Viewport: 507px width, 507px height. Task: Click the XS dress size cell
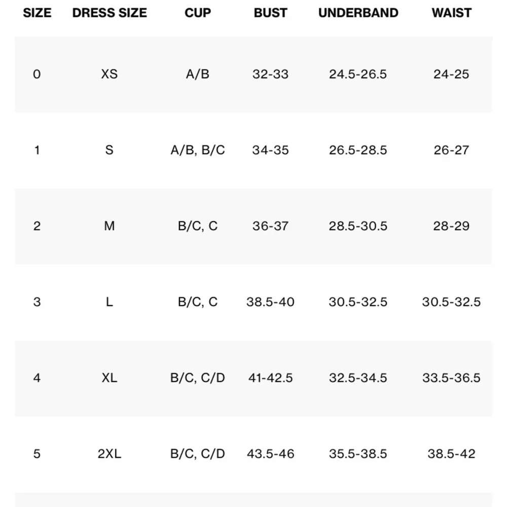coord(110,74)
